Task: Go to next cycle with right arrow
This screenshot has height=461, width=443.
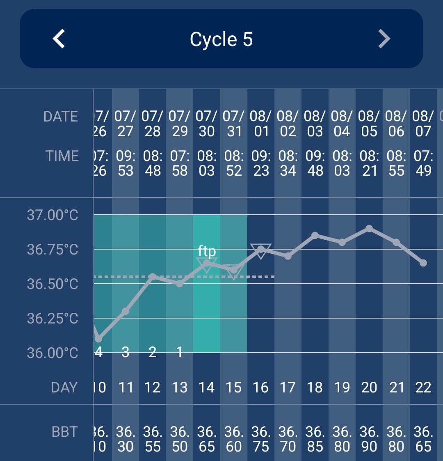Action: tap(384, 39)
